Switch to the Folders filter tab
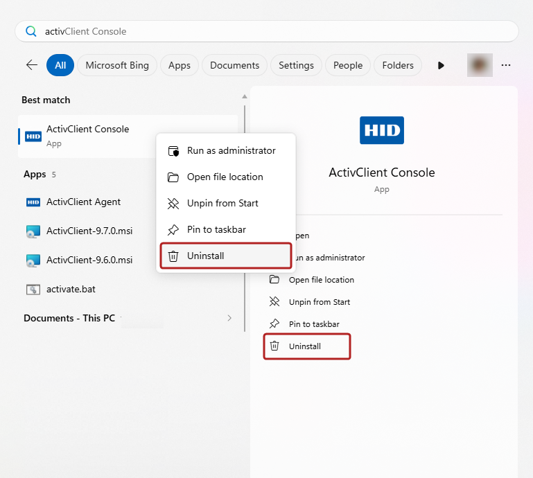Image resolution: width=533 pixels, height=478 pixels. point(398,65)
